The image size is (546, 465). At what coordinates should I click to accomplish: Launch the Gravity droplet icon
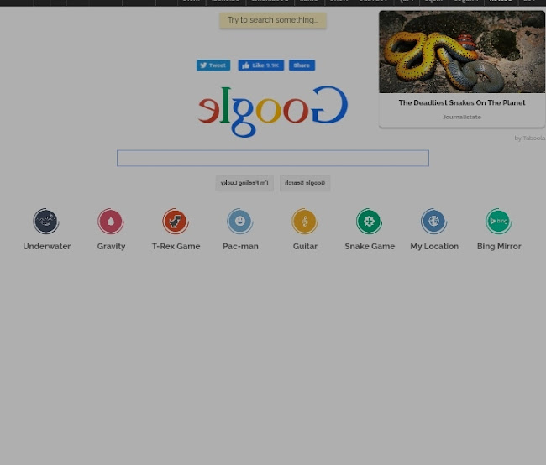pyautogui.click(x=111, y=221)
